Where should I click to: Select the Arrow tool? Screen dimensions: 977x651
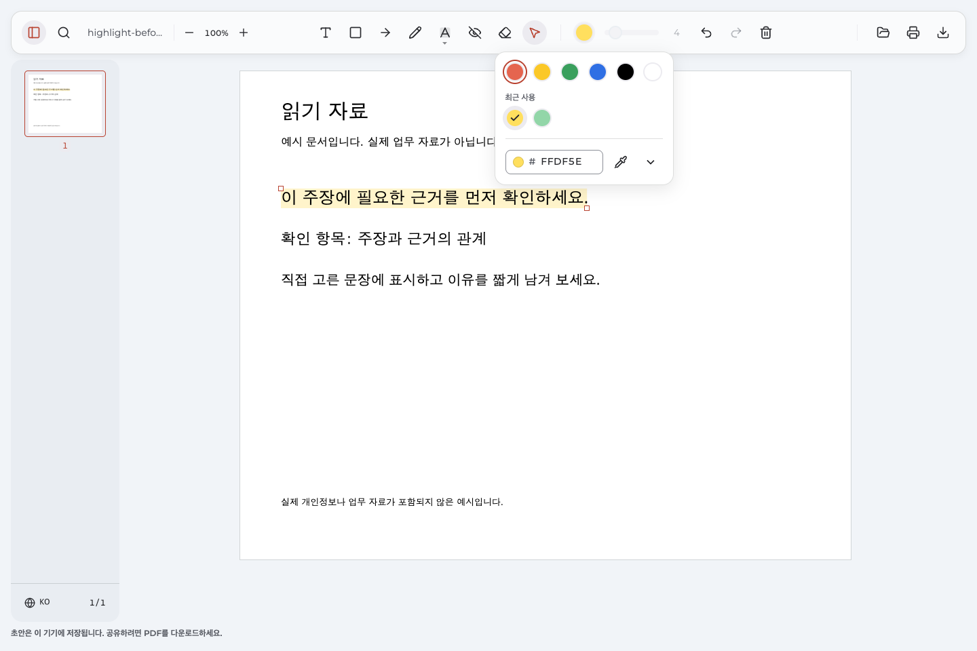click(x=385, y=33)
